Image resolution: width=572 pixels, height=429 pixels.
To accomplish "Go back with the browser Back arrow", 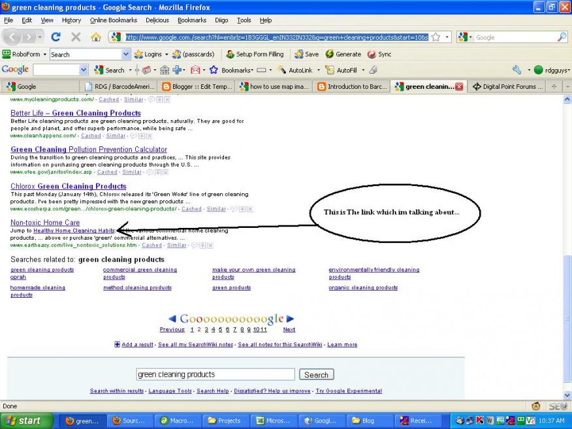I will pos(12,37).
